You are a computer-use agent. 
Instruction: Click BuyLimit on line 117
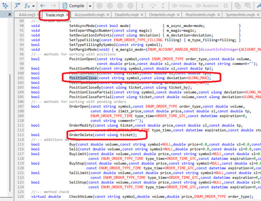pyautogui.click(x=78, y=154)
